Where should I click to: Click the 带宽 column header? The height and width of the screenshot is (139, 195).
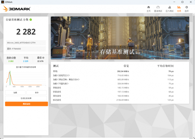pos(126,66)
